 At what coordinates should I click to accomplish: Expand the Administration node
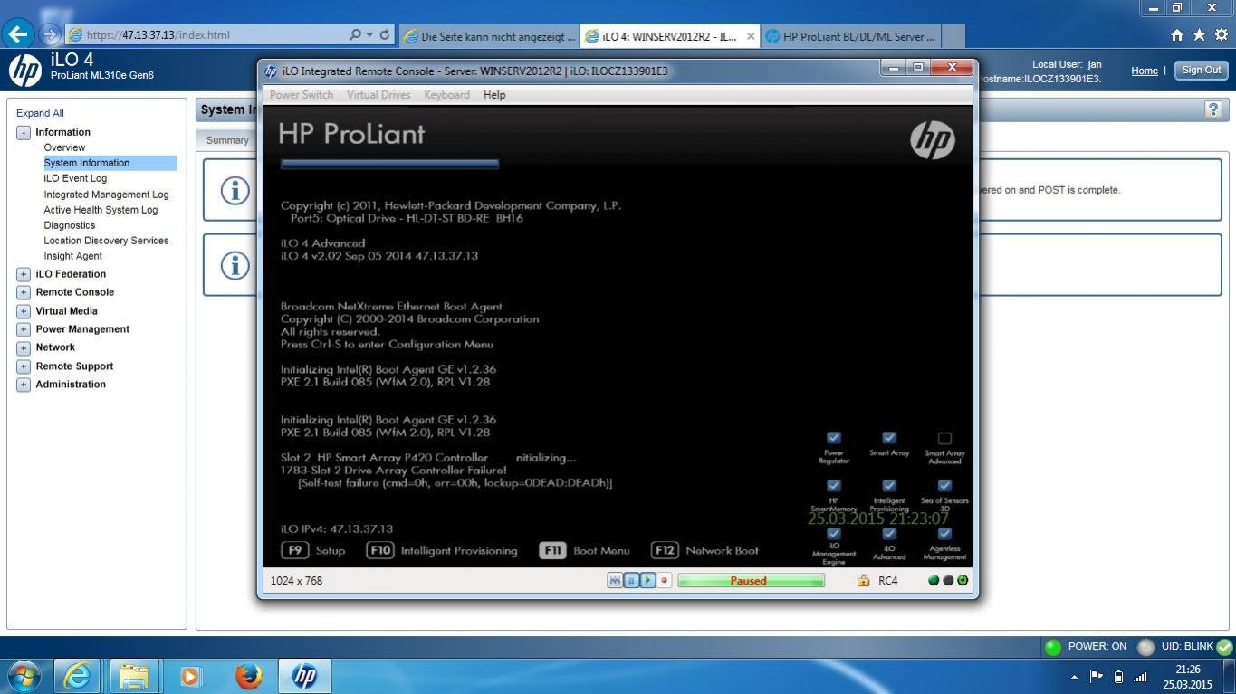[24, 385]
